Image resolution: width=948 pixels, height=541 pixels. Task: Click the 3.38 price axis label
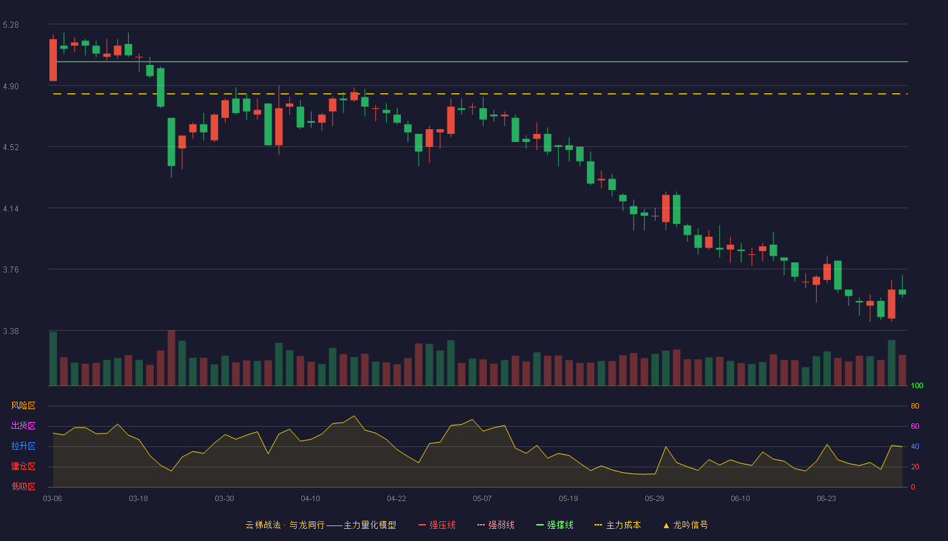[x=11, y=331]
